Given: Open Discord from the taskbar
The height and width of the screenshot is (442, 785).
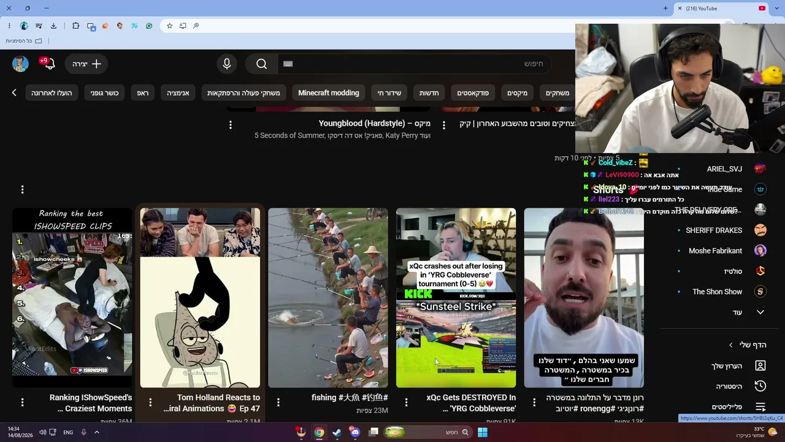Looking at the screenshot, I should [355, 432].
